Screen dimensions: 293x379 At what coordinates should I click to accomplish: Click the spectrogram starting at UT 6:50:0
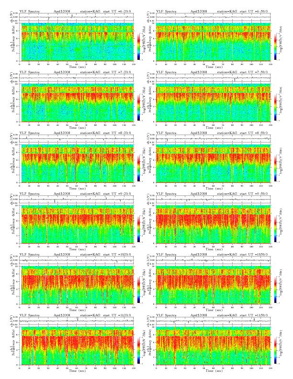pos(213,42)
